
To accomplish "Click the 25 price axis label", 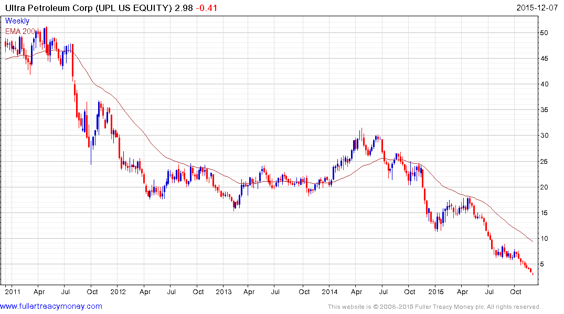I will (544, 162).
